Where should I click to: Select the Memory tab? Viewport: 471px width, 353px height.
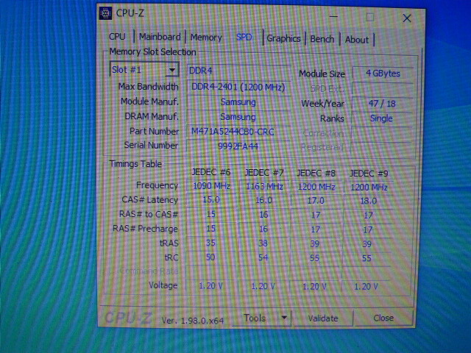click(206, 38)
